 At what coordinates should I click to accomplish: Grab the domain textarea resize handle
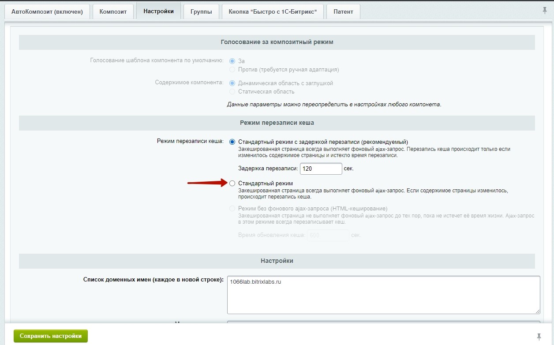click(x=537, y=311)
